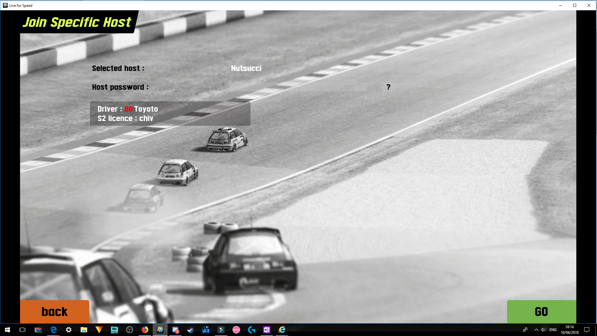Expand hidden system tray icons chevron
This screenshot has height=336, width=597.
(x=536, y=330)
